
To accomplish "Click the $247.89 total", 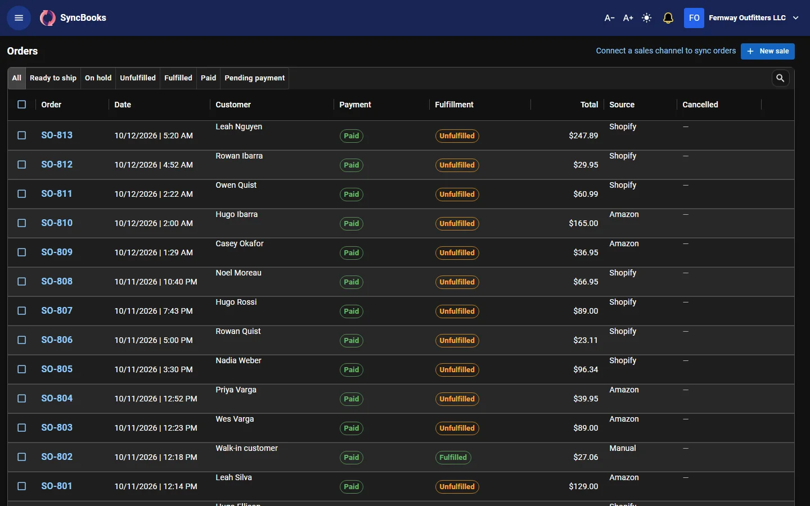I will click(583, 135).
